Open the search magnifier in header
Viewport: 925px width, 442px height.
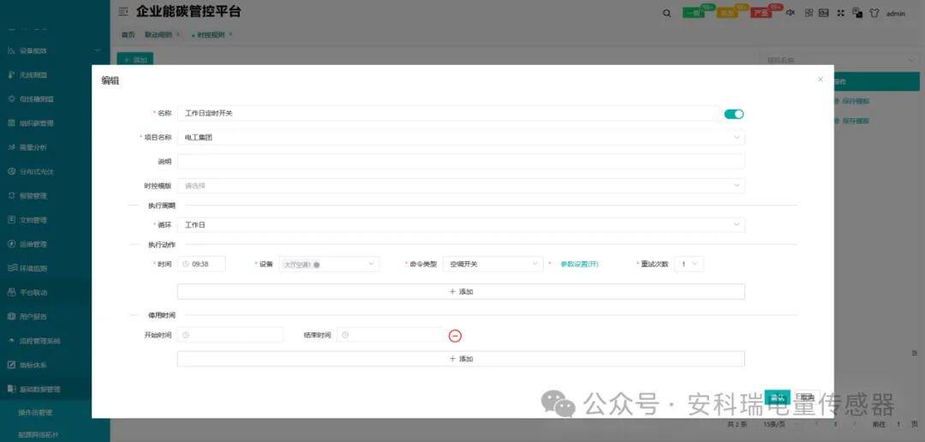click(666, 13)
